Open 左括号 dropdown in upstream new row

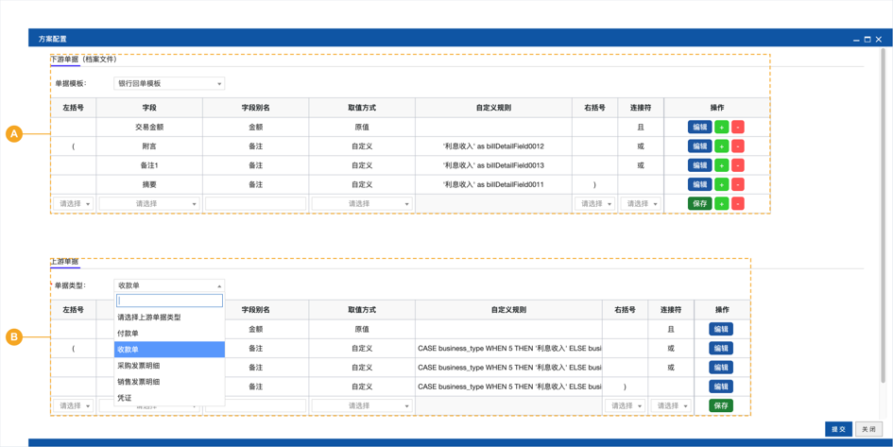[74, 406]
